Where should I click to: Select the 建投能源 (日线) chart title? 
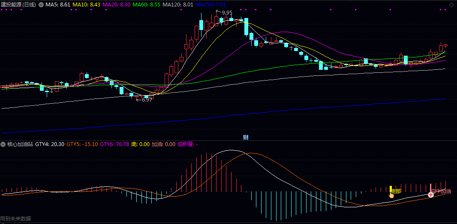[19, 4]
